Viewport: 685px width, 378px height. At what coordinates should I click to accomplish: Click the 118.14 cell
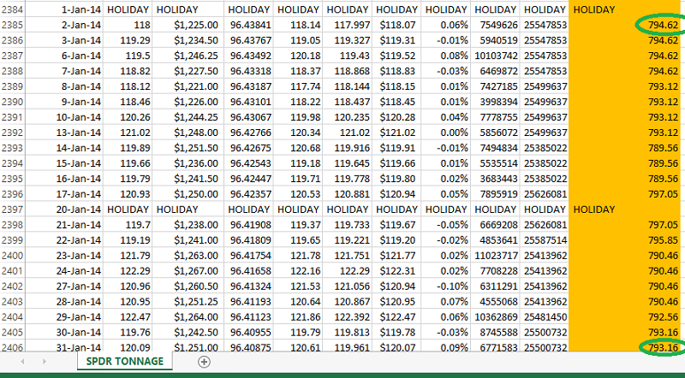coord(298,25)
